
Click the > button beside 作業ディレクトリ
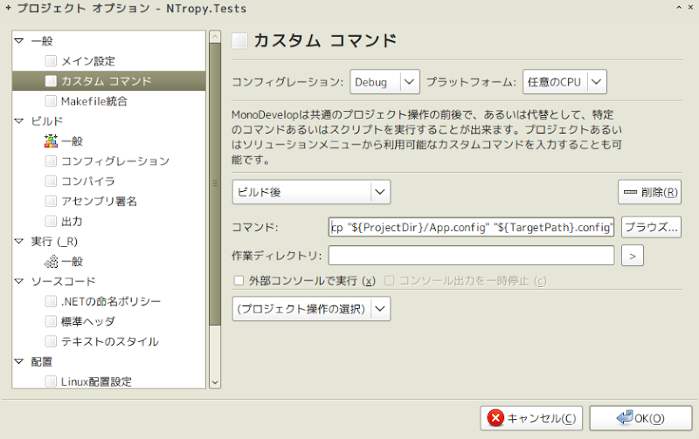point(632,256)
